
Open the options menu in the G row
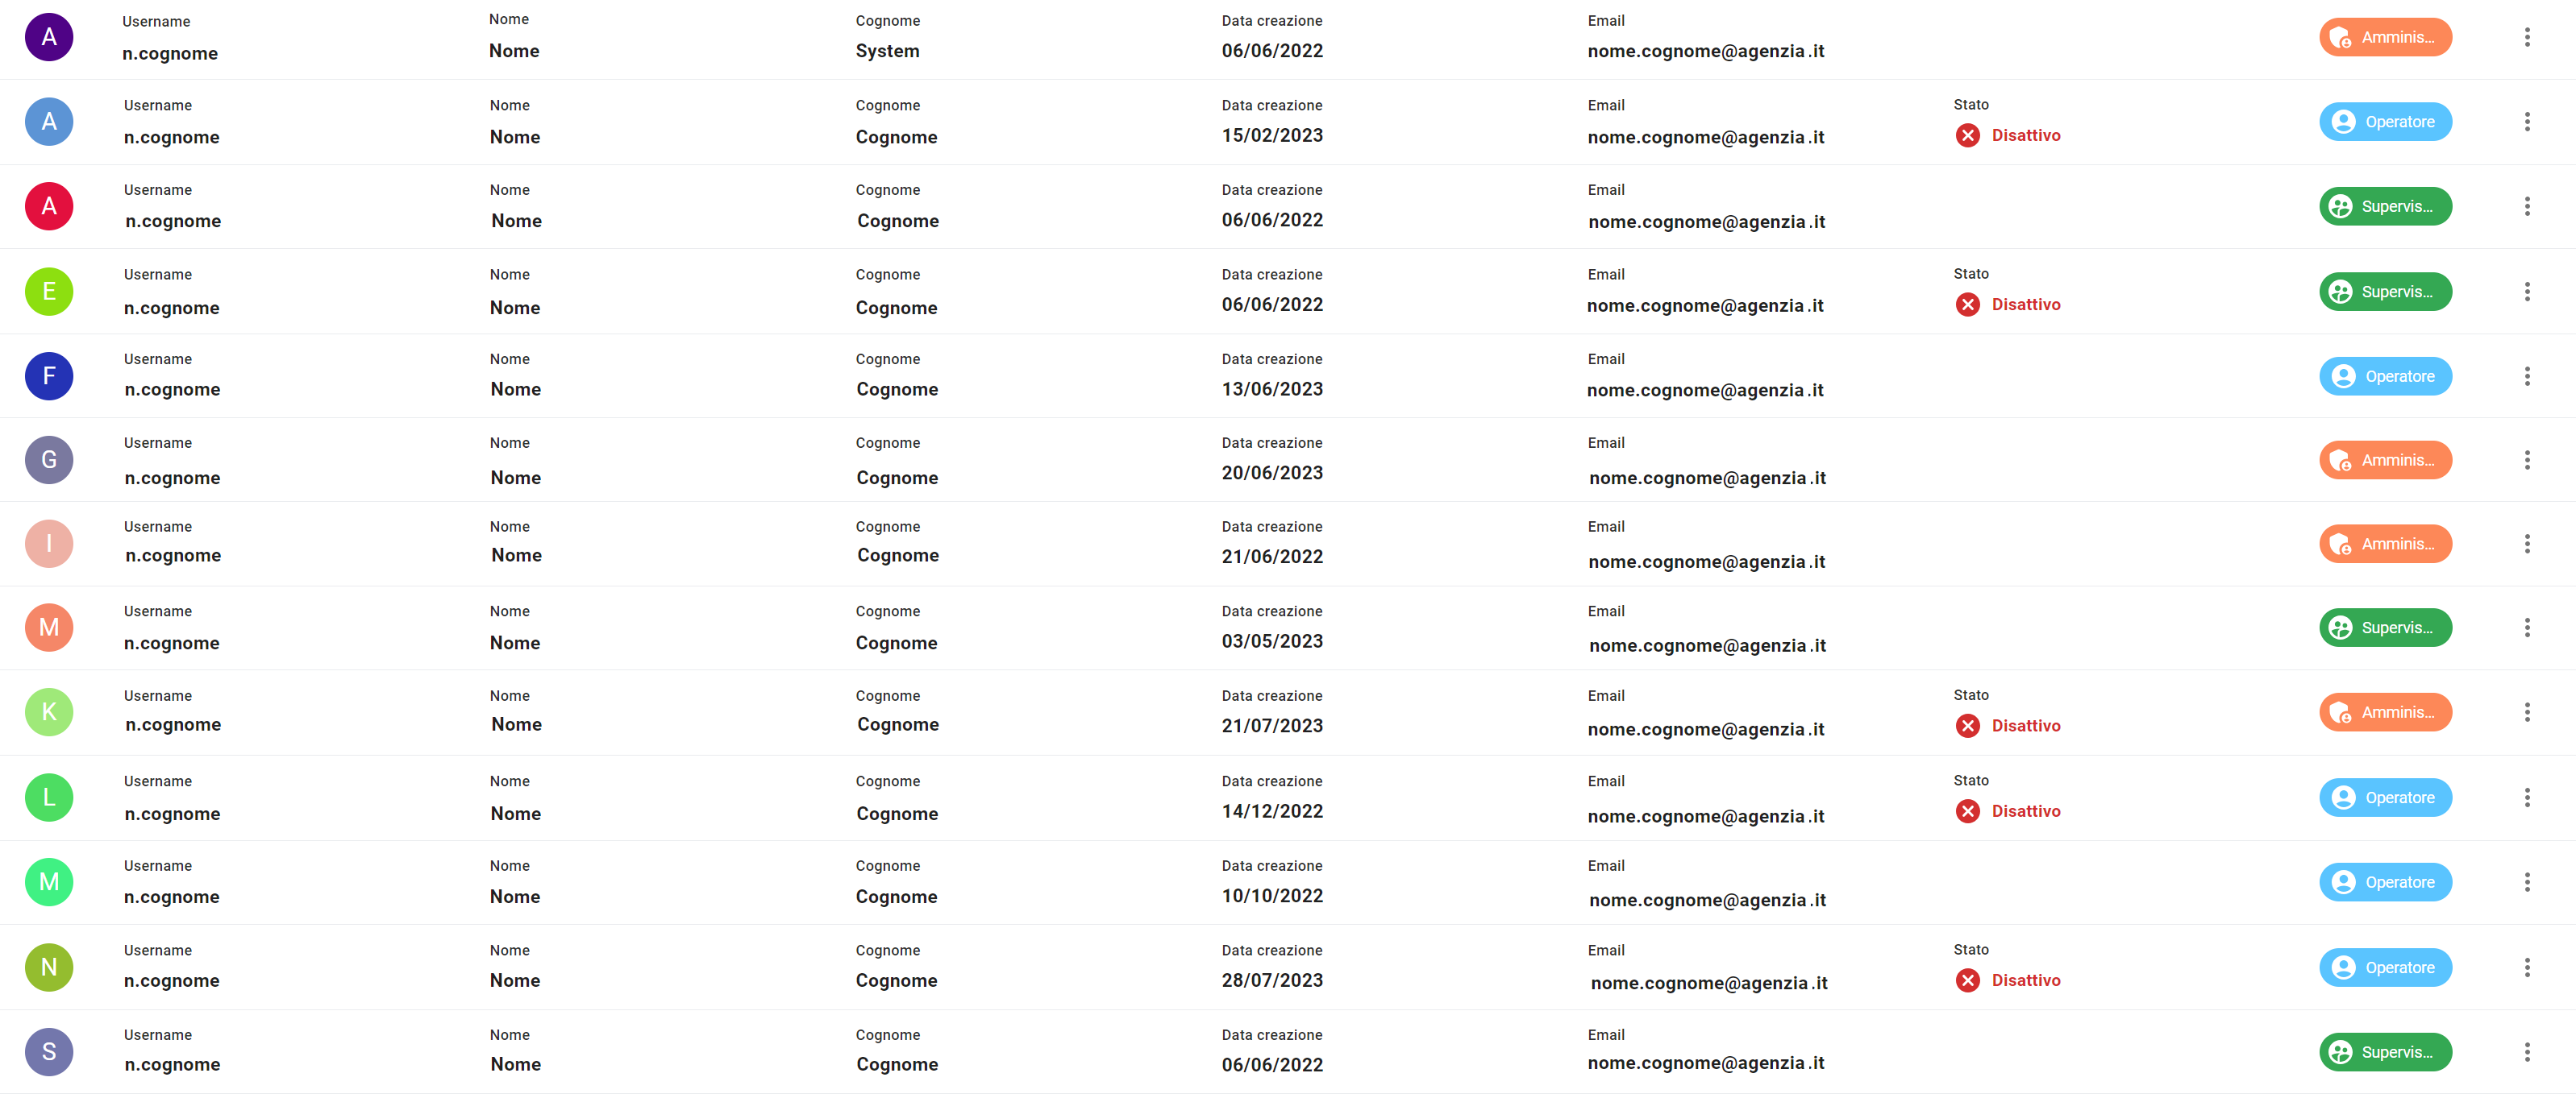[x=2526, y=461]
